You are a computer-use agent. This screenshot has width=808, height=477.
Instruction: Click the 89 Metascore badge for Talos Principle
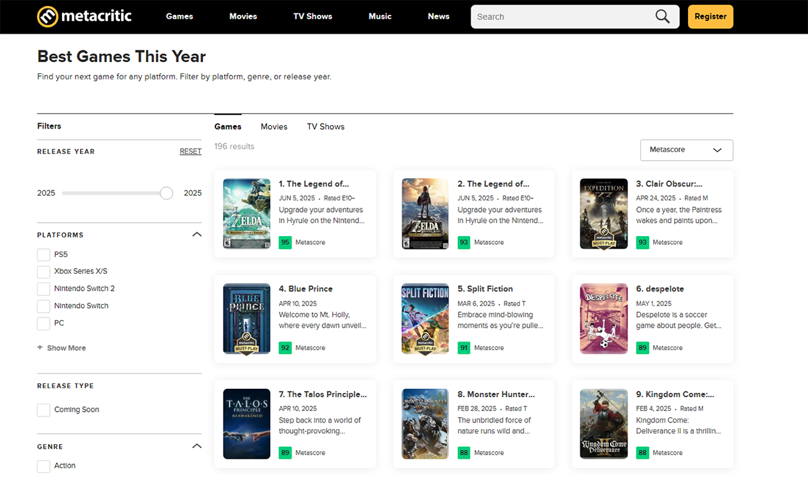tap(285, 453)
